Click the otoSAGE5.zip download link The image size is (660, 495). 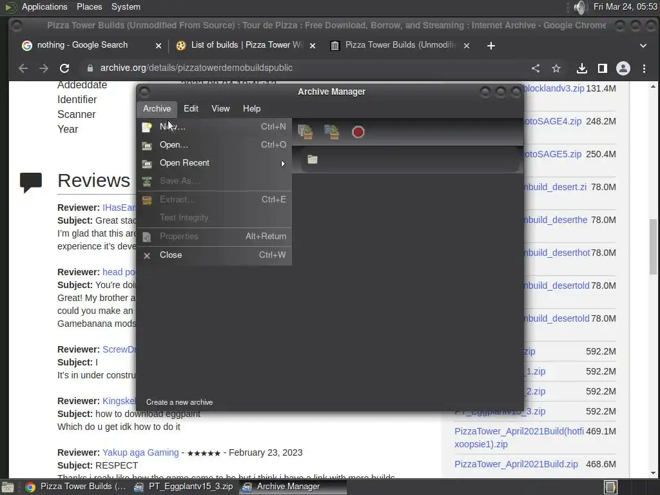coord(553,155)
